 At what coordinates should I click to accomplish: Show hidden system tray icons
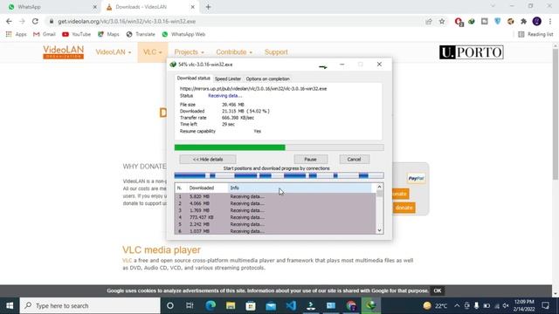pyautogui.click(x=457, y=305)
